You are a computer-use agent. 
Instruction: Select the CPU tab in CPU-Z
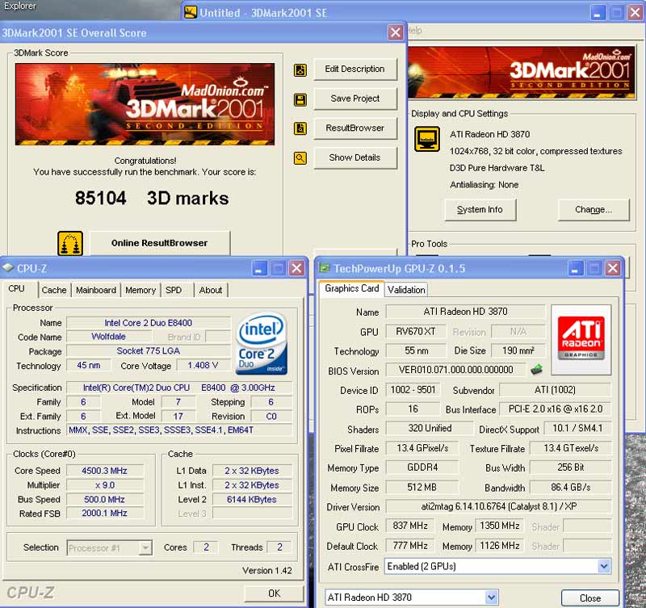[x=16, y=289]
